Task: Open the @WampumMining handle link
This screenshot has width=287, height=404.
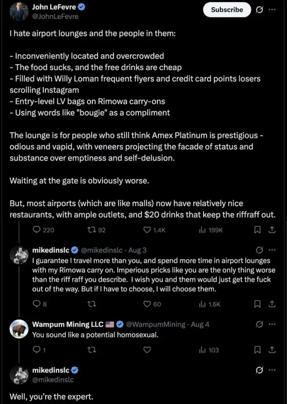Action: (156, 324)
